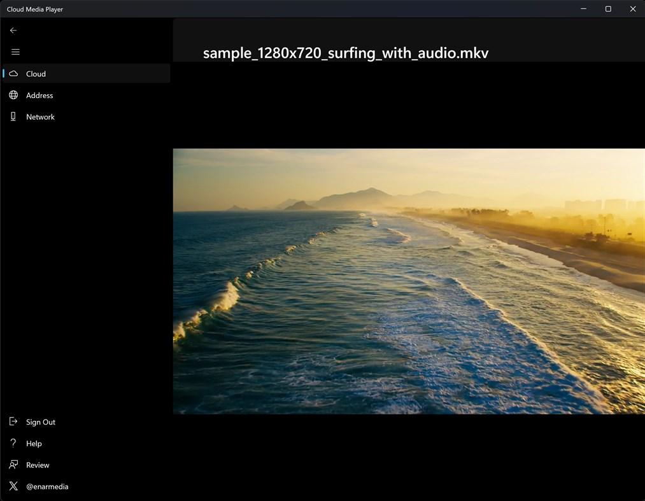The width and height of the screenshot is (645, 501).
Task: Open Help from the sidebar
Action: 34,443
